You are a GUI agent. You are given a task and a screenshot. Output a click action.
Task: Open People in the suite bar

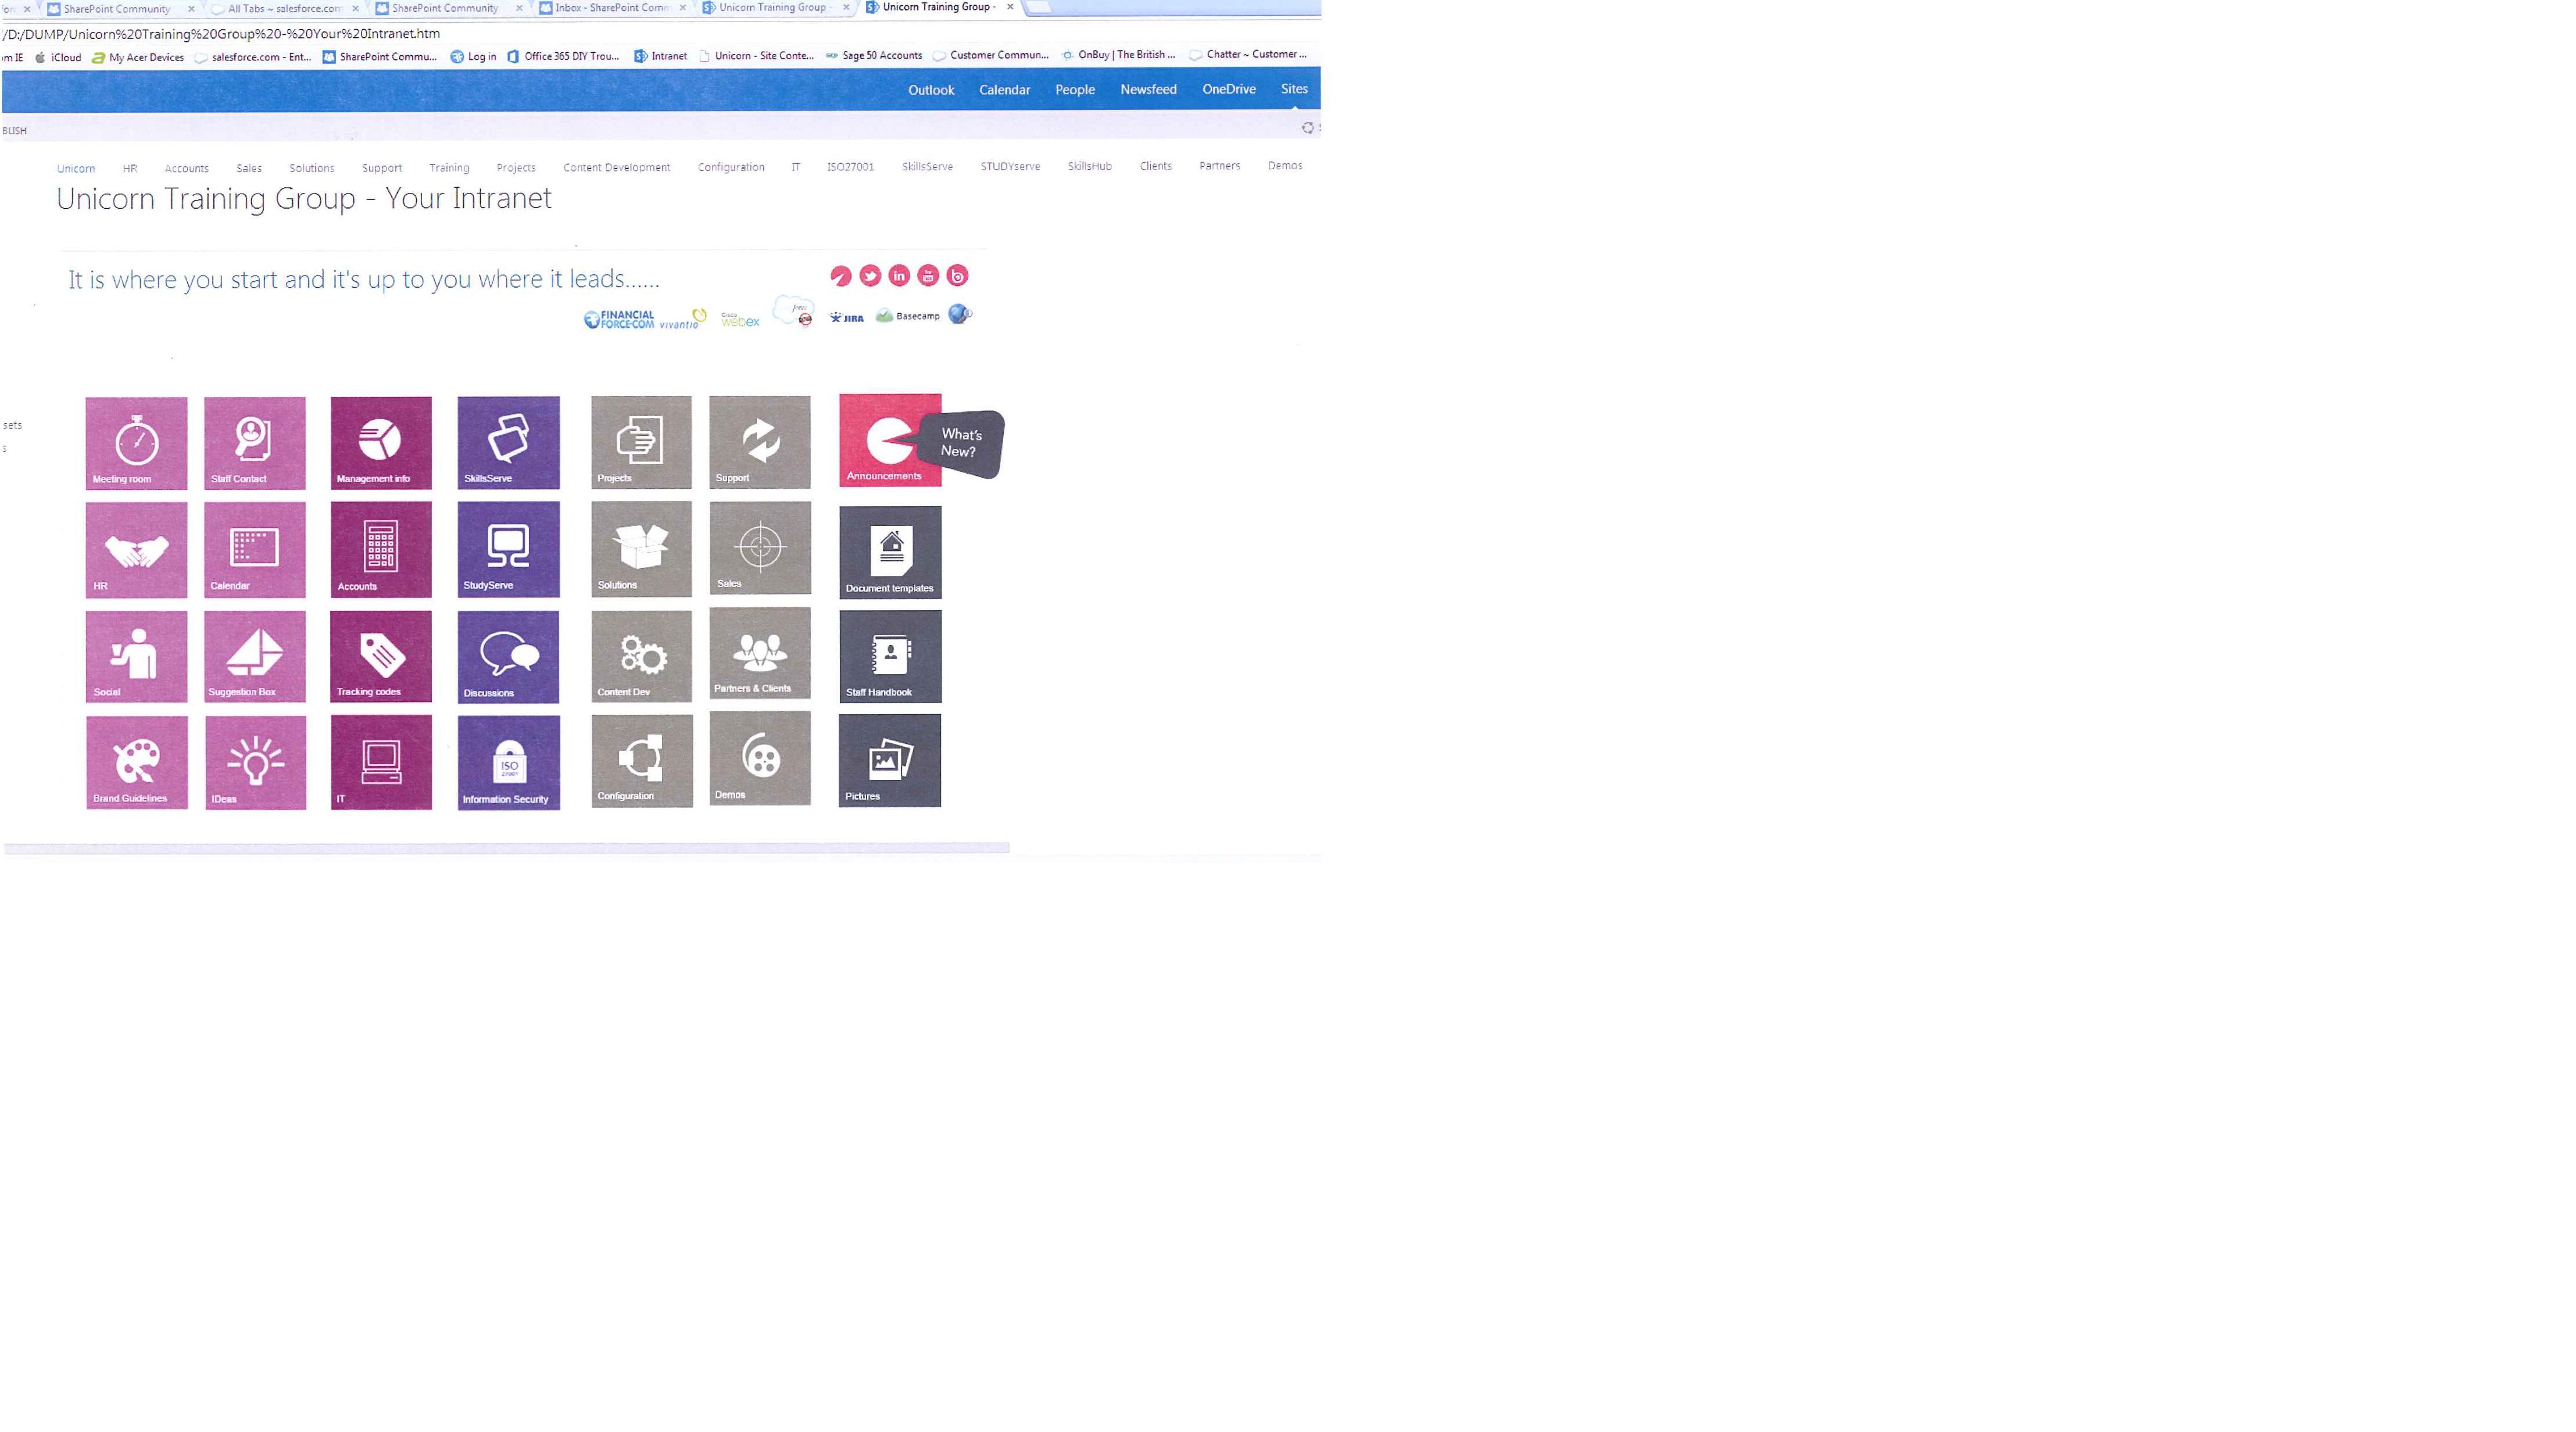(x=1075, y=90)
